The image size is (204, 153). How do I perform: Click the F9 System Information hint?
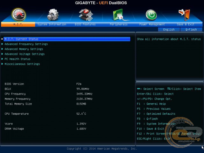[x=156, y=124]
